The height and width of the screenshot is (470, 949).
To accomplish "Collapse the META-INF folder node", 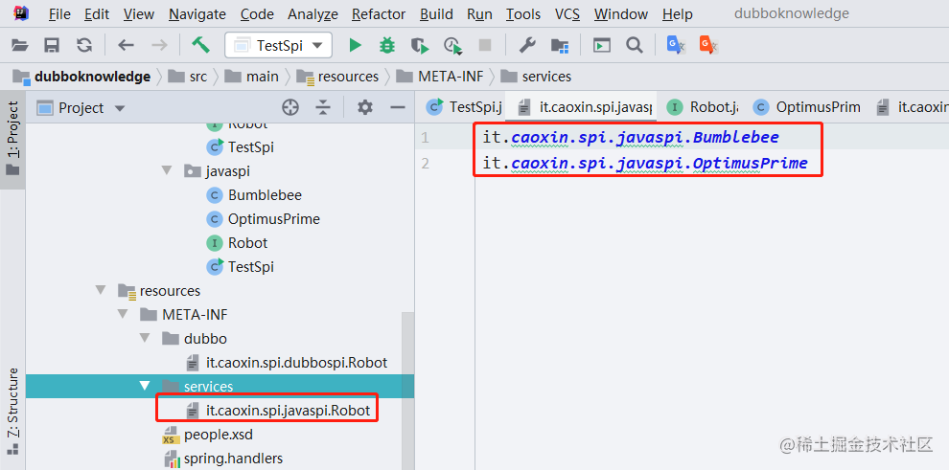I will (123, 315).
